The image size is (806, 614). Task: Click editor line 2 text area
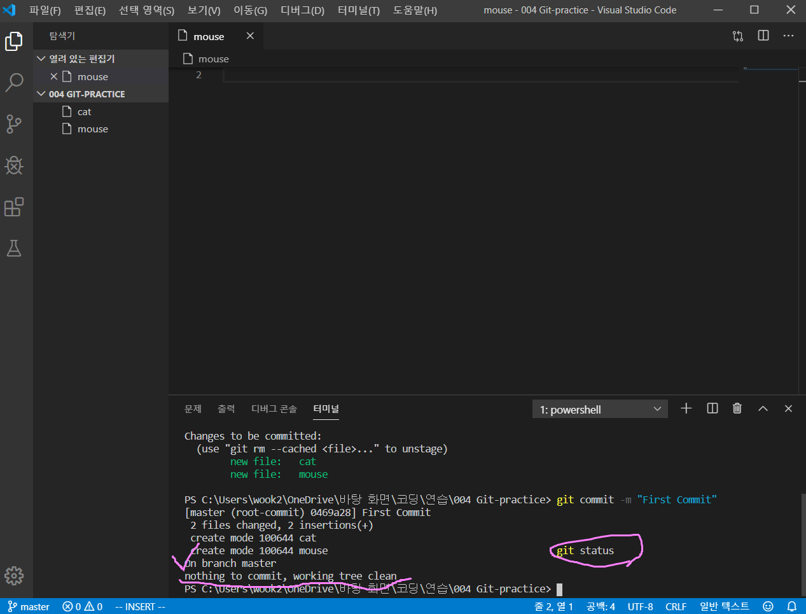[x=480, y=75]
